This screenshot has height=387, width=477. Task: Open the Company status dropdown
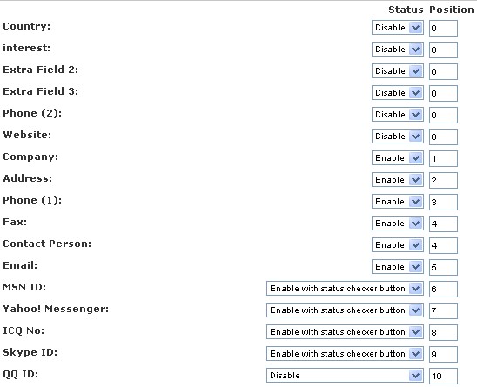[x=397, y=158]
